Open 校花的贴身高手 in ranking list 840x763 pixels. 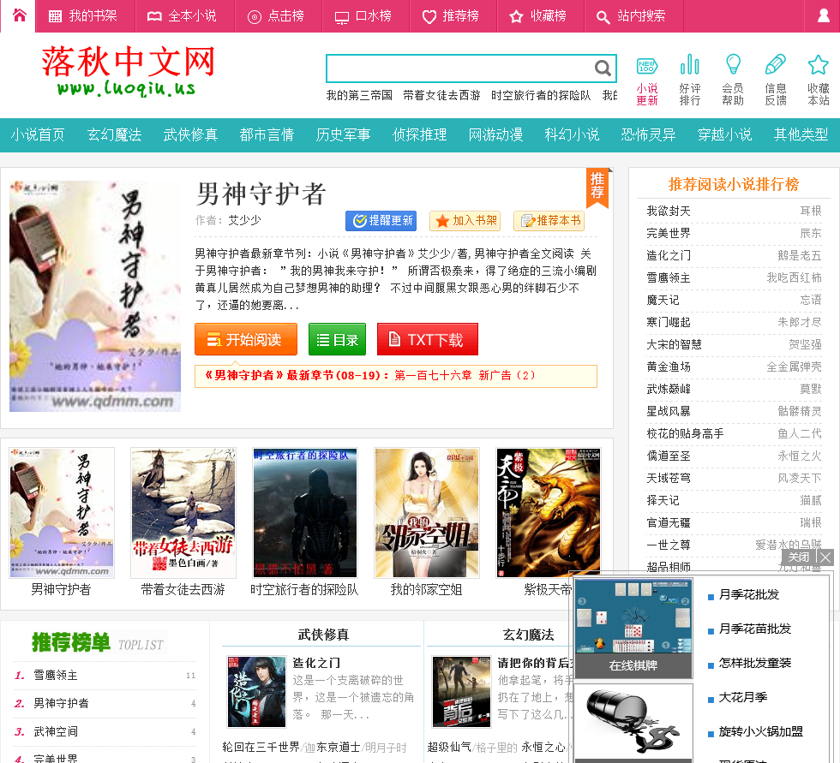click(x=685, y=433)
